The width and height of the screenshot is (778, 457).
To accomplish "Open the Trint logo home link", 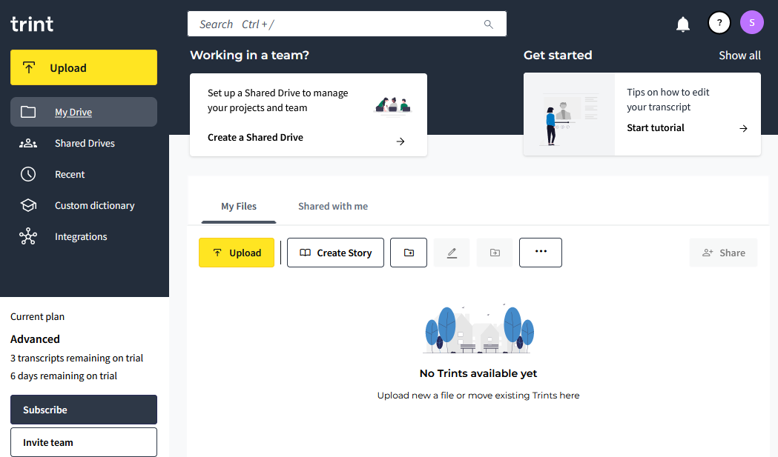I will click(x=32, y=24).
